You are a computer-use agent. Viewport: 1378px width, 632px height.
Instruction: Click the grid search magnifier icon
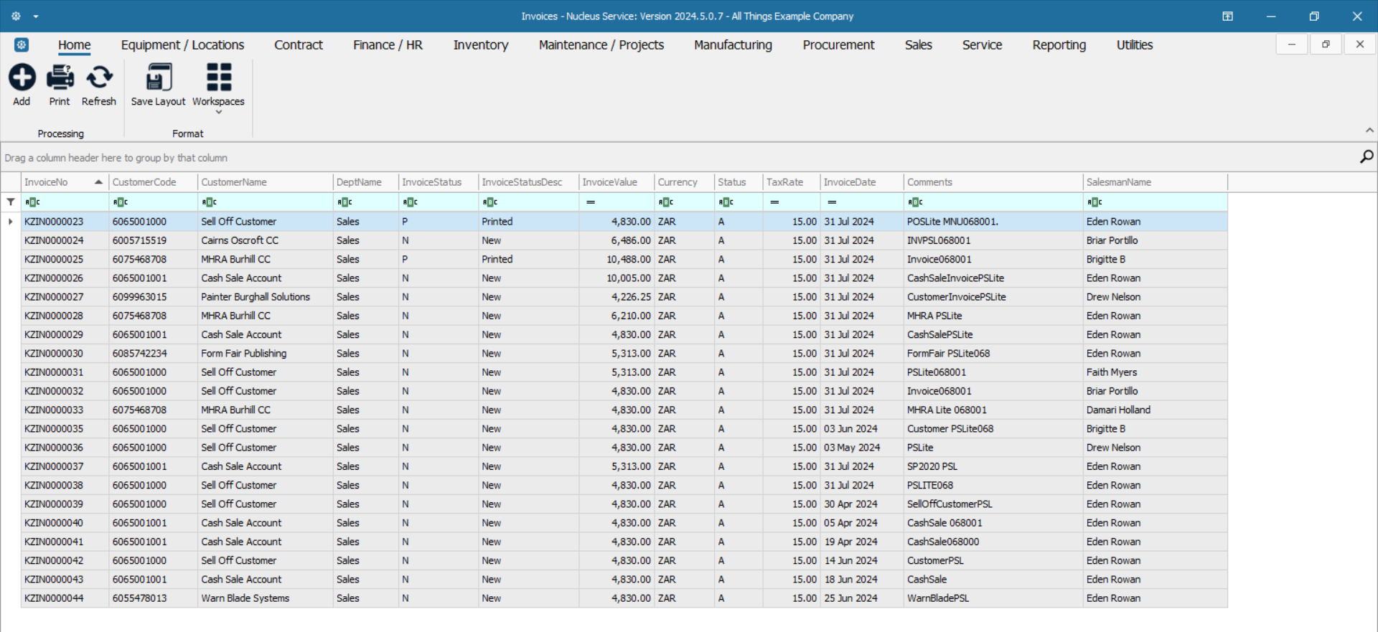coord(1366,156)
